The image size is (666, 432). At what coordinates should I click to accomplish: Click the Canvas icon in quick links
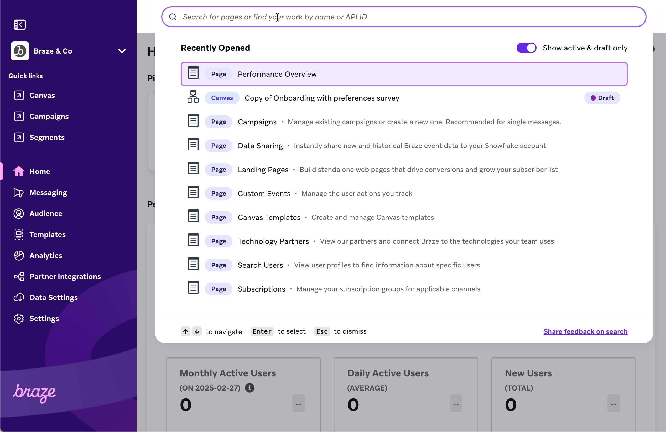18,95
